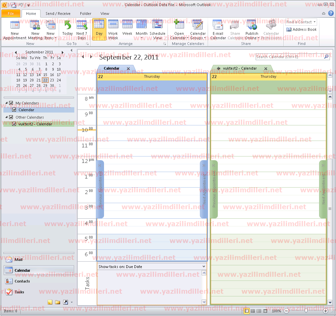Image resolution: width=336 pixels, height=316 pixels.
Task: Show the Next 7 Days
Action: coord(82,30)
